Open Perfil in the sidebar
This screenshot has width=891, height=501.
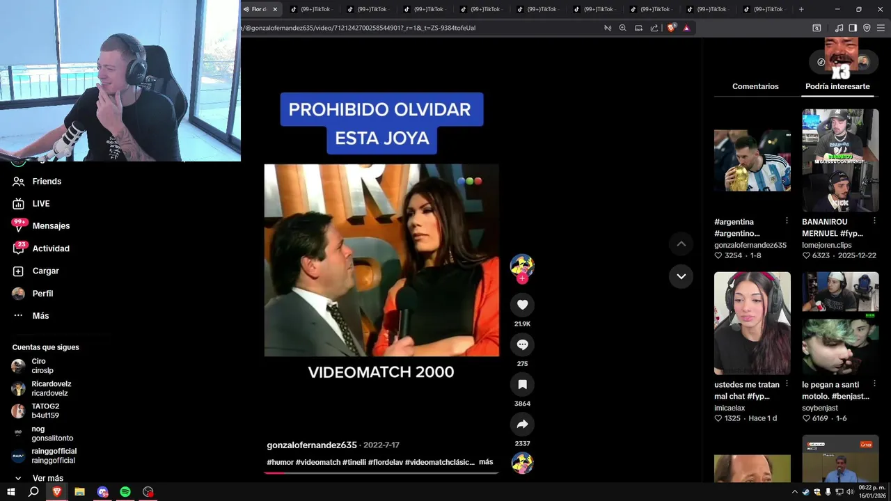click(42, 294)
